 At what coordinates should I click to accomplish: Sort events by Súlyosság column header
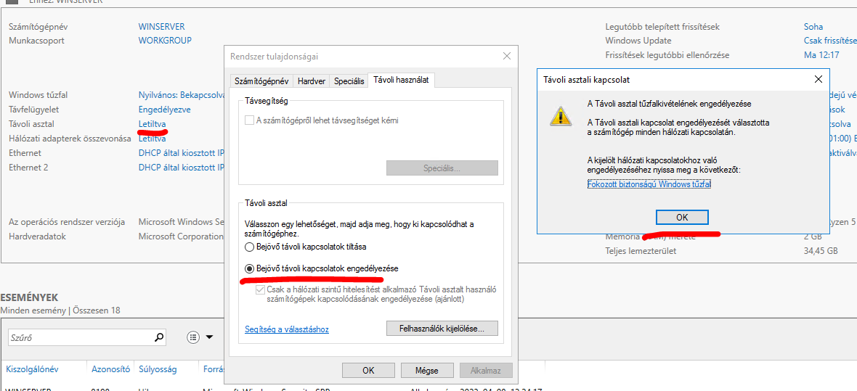pyautogui.click(x=158, y=369)
